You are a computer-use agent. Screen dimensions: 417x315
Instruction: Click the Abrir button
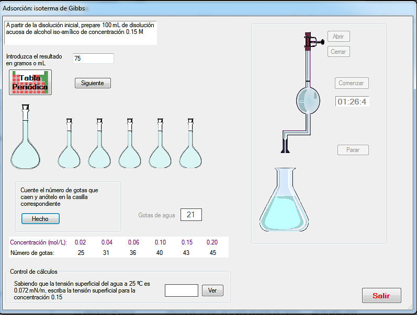339,37
